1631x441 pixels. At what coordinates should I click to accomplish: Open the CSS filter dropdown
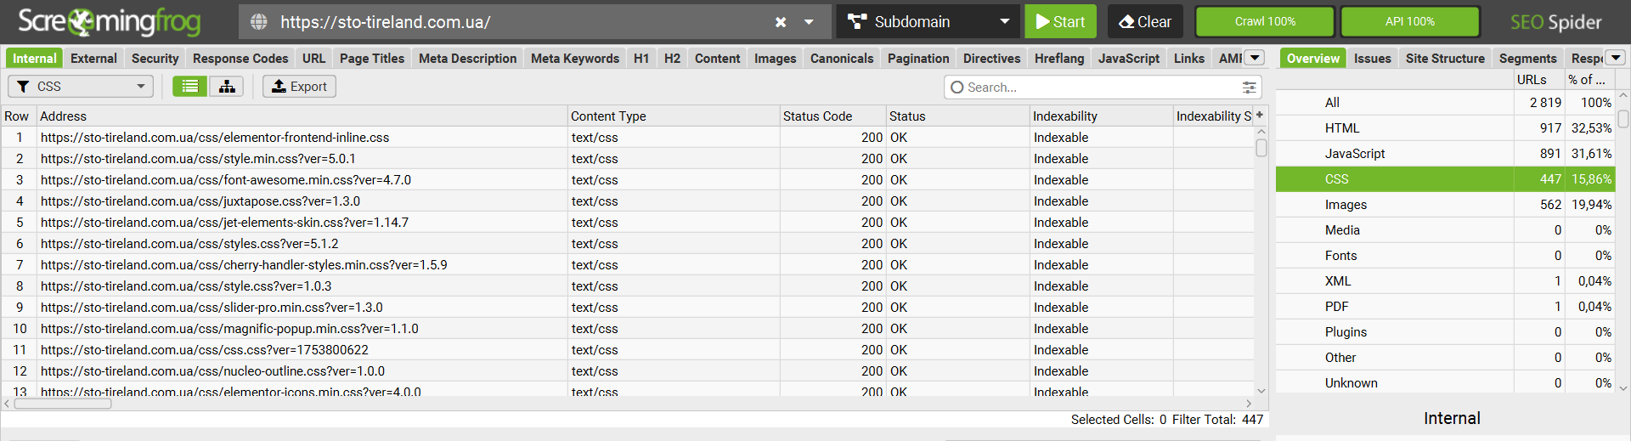(81, 87)
